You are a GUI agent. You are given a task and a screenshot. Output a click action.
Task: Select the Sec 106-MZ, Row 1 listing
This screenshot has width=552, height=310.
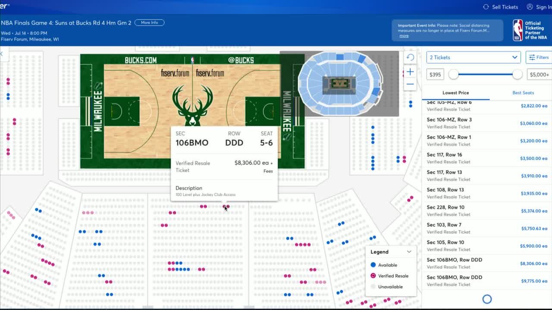(x=487, y=140)
